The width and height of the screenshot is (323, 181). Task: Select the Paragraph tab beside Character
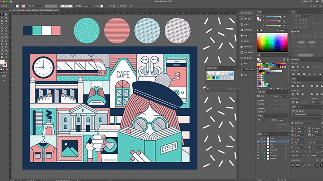[x=299, y=107]
